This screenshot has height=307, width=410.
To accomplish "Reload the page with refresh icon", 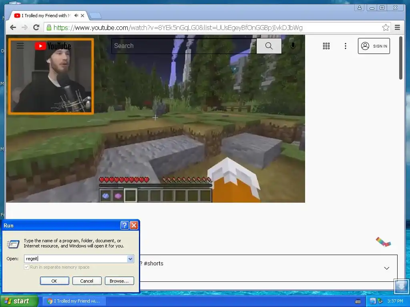I will pos(36,28).
